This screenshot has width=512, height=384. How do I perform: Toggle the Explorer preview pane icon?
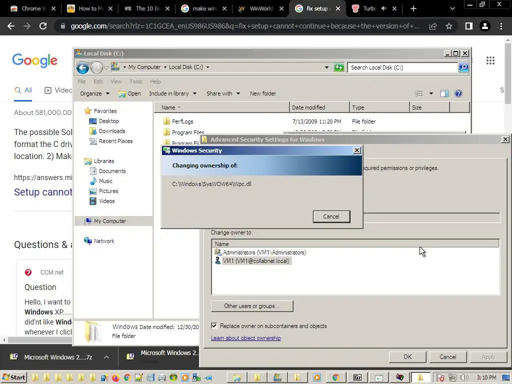(x=444, y=93)
